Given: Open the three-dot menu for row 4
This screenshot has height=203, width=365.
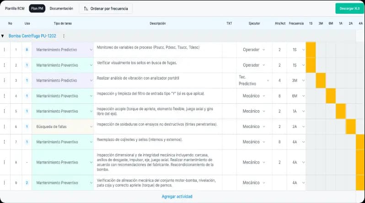Looking at the screenshot, I should [5, 96].
